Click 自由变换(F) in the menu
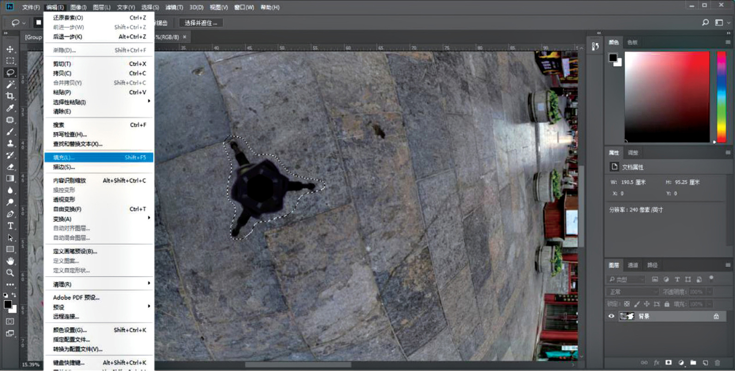 pos(67,209)
